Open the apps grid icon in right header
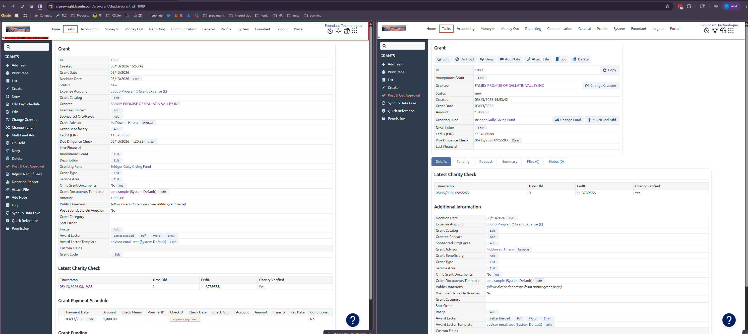Image resolution: width=748 pixels, height=334 pixels. [731, 31]
